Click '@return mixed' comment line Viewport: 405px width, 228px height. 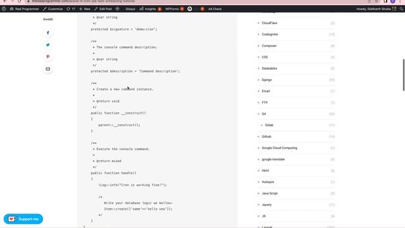109,161
